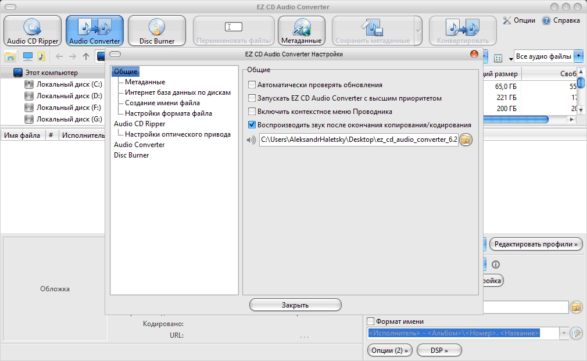Select Локальный диск (F:) in the tree
Image resolution: width=587 pixels, height=361 pixels.
69,108
